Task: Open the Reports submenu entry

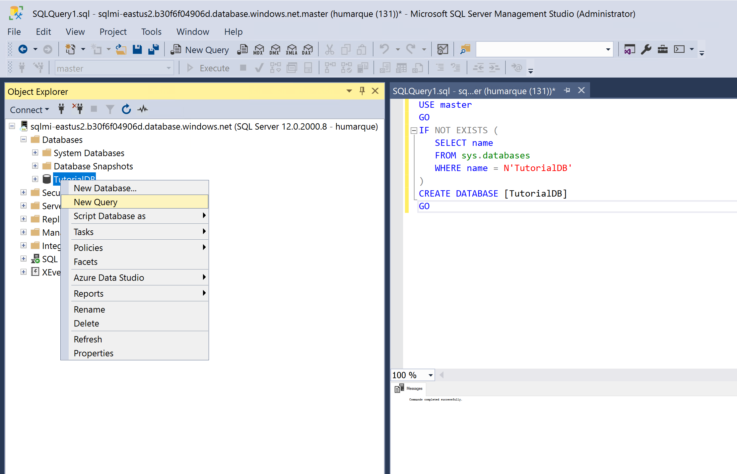Action: pyautogui.click(x=135, y=293)
